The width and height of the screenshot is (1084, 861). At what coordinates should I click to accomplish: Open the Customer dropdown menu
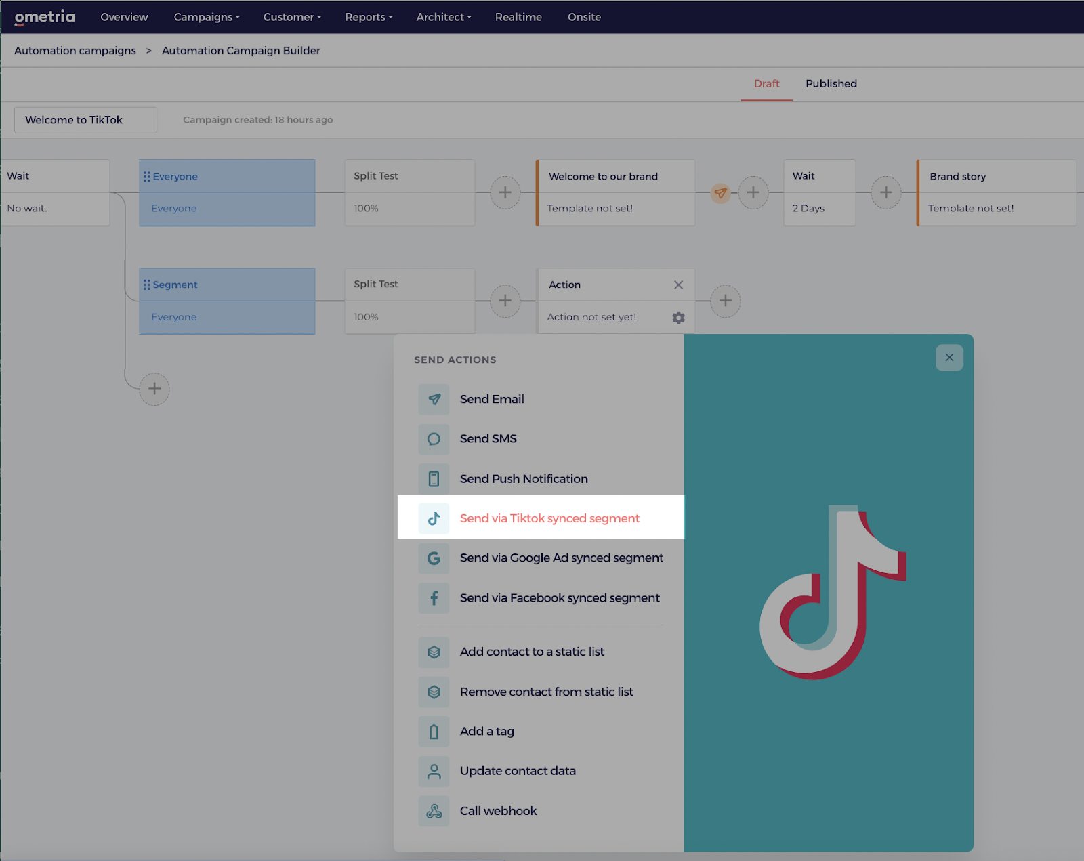(292, 17)
